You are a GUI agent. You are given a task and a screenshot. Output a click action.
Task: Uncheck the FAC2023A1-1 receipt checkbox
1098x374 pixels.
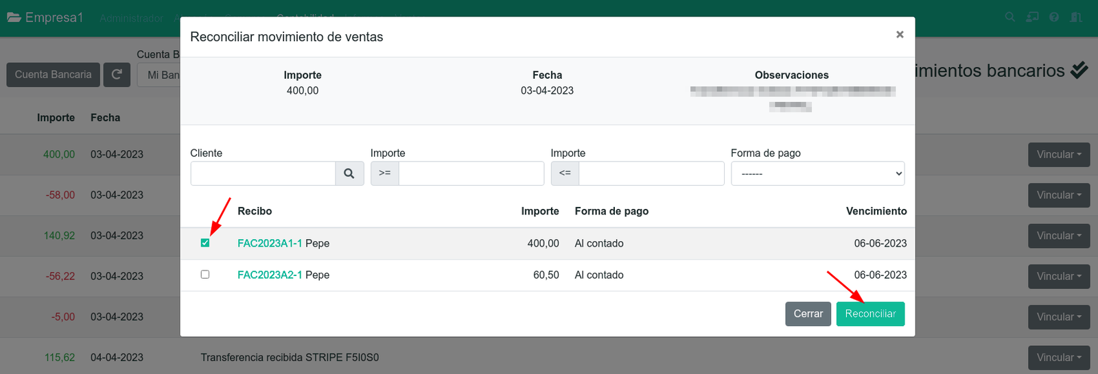(205, 243)
